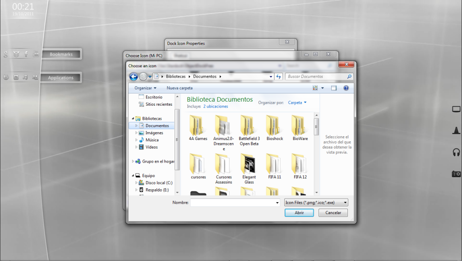Click the file list scroll down arrow

point(316,192)
